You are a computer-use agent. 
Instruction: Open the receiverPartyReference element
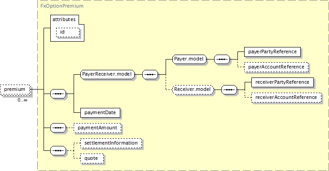pos(282,82)
